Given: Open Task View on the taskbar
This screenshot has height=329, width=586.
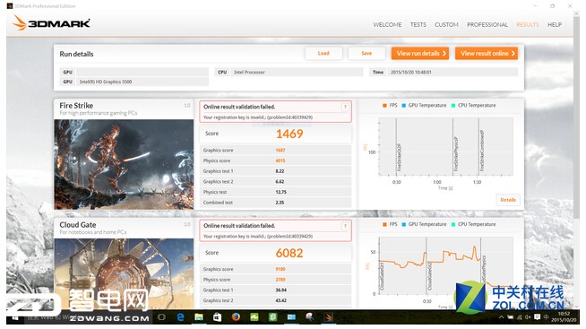Looking at the screenshot, I should (x=162, y=317).
